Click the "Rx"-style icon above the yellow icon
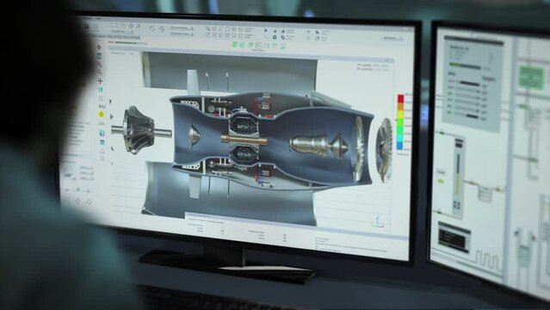The image size is (550, 310). (x=102, y=106)
